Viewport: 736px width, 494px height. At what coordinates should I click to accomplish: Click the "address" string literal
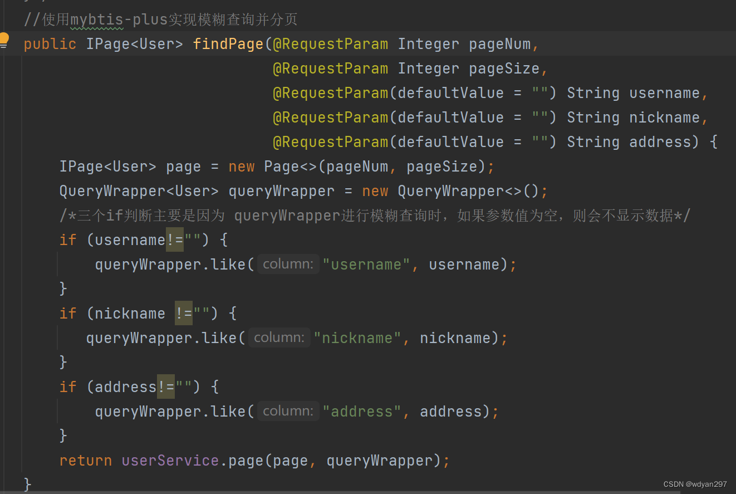(362, 412)
